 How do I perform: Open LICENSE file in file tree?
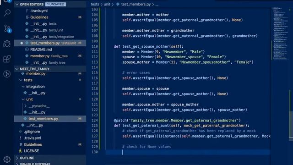click(x=50, y=151)
